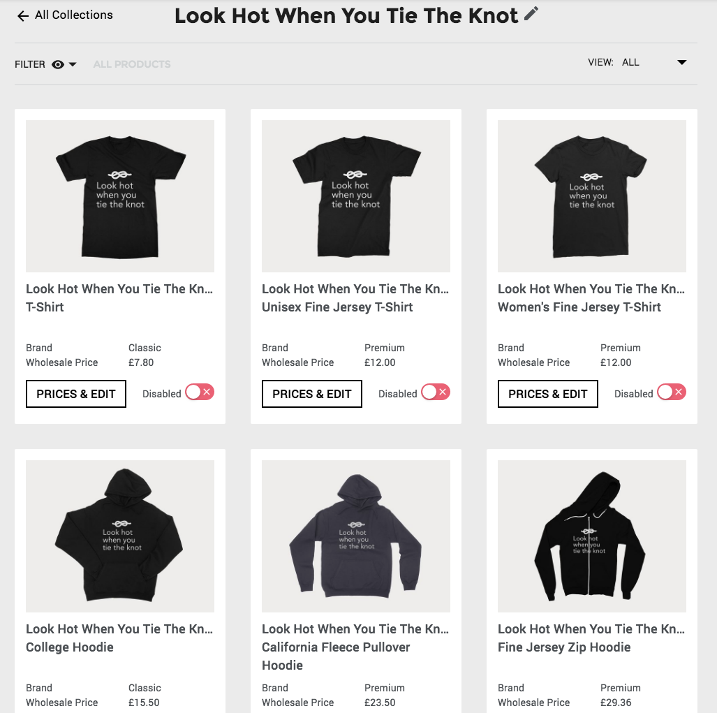Viewport: 717px width, 713px height.
Task: Enable the Unisex Fine Jersey T-Shirt toggle
Action: pyautogui.click(x=435, y=392)
